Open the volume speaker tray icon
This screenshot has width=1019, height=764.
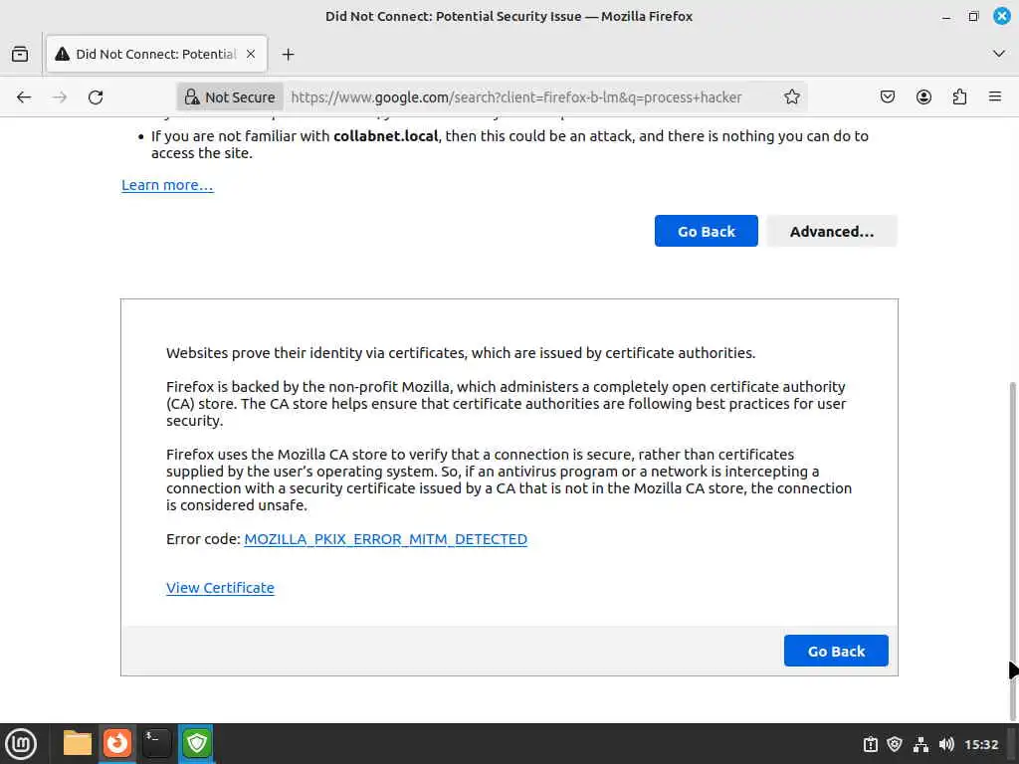pyautogui.click(x=946, y=744)
